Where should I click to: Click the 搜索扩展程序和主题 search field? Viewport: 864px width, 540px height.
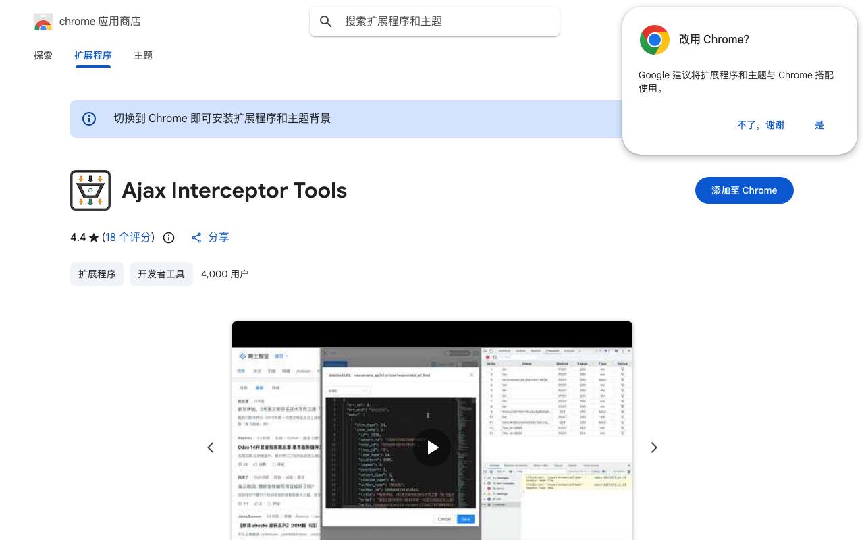pos(435,22)
